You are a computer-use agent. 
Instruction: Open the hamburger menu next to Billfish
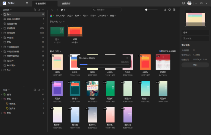[x=27, y=3]
